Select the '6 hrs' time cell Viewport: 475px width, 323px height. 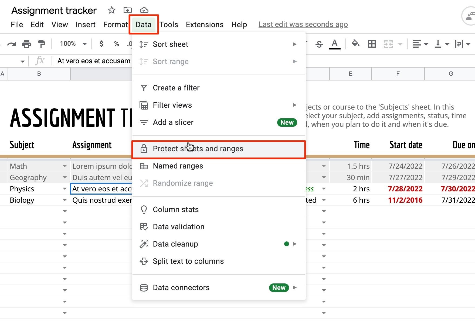coord(351,200)
